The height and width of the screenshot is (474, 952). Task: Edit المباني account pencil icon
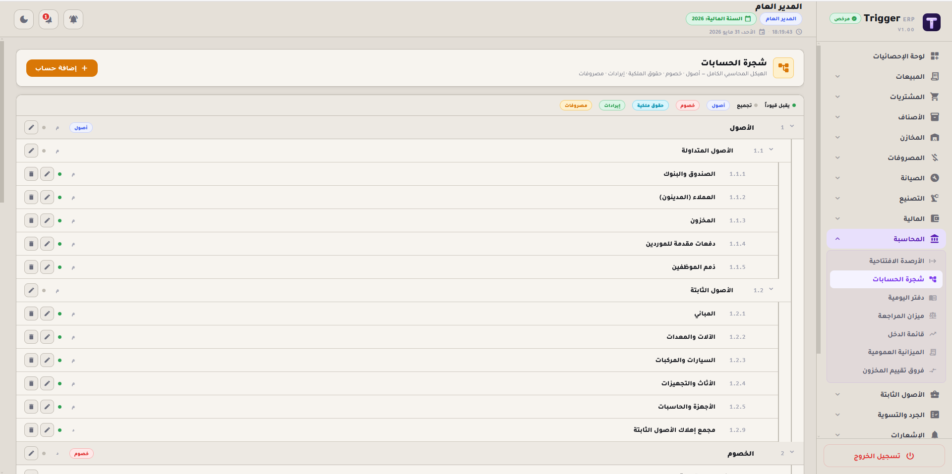(47, 314)
